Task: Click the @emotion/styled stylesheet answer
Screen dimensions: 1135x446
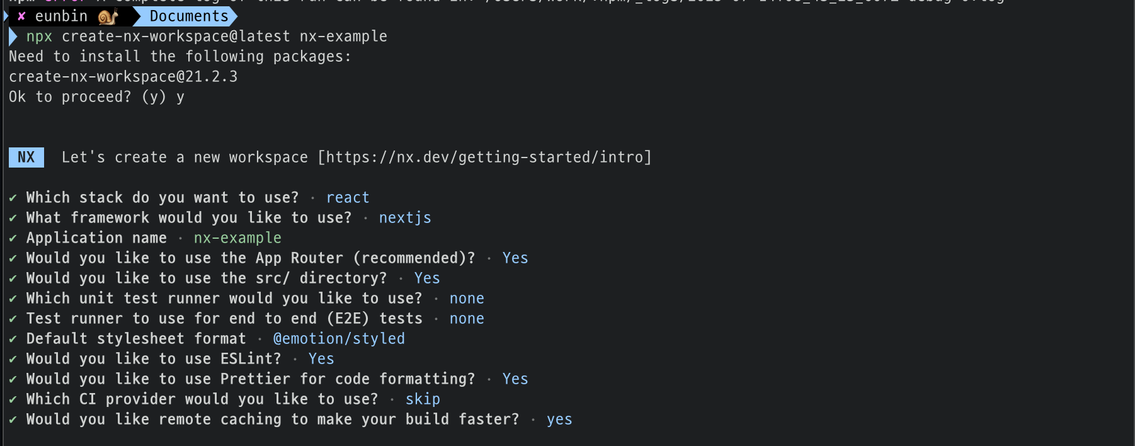Action: (339, 339)
